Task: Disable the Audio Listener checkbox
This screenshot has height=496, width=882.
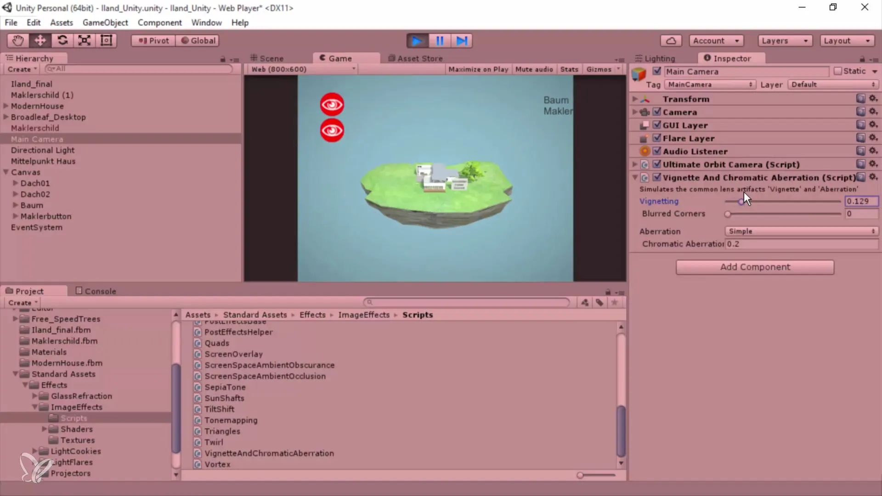Action: point(657,151)
